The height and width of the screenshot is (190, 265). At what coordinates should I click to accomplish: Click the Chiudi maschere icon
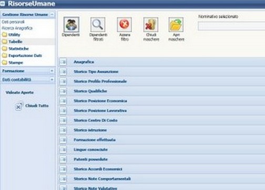click(x=151, y=25)
